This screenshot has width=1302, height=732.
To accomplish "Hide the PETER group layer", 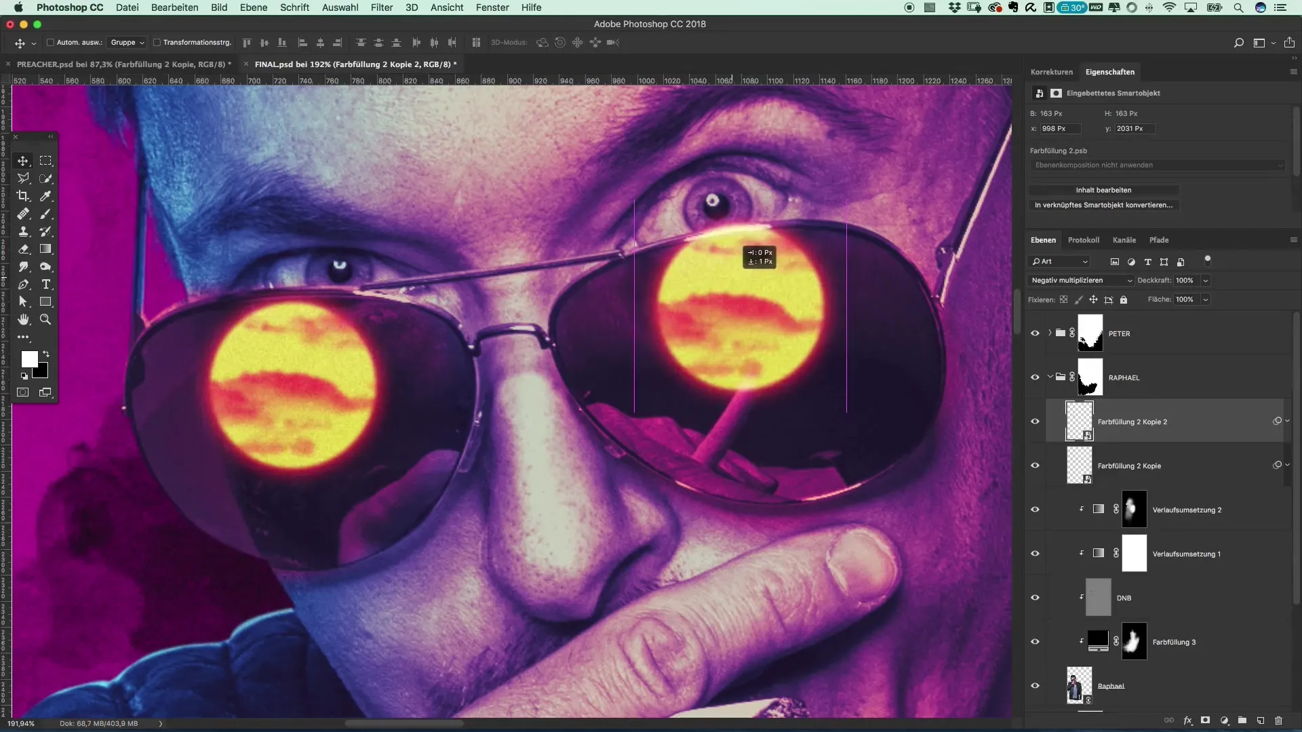I will click(1035, 333).
